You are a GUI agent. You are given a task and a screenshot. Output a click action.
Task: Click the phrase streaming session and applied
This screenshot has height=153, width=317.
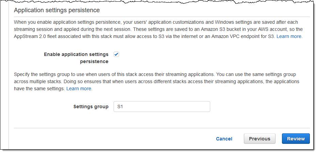[48, 29]
